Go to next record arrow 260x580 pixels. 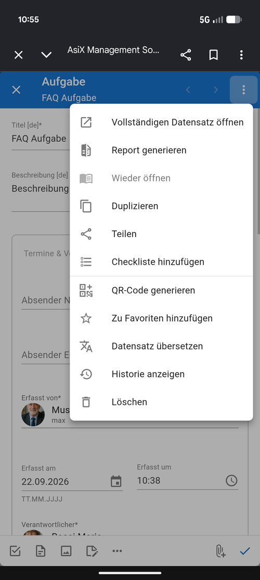[216, 90]
